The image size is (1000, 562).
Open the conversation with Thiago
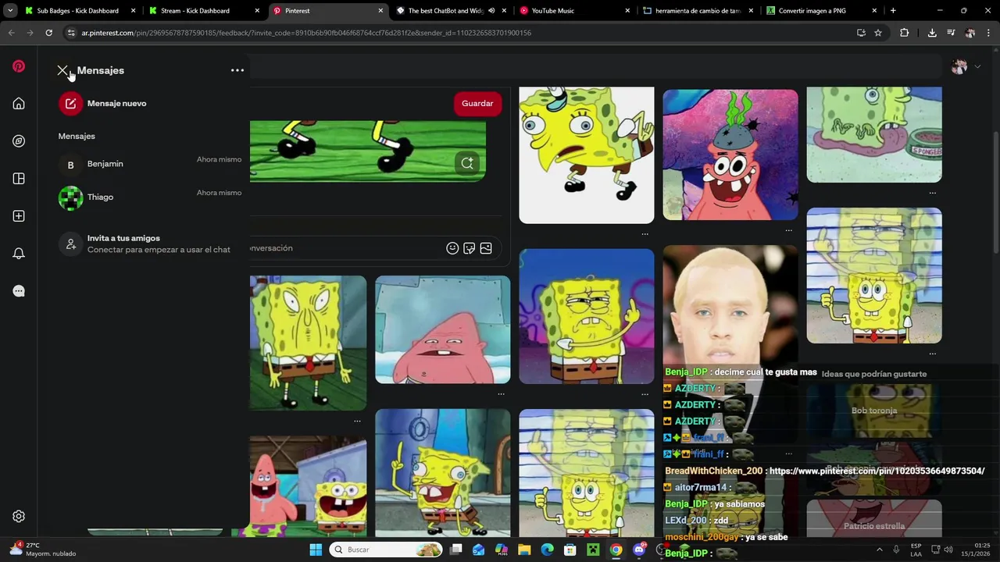[x=150, y=197]
